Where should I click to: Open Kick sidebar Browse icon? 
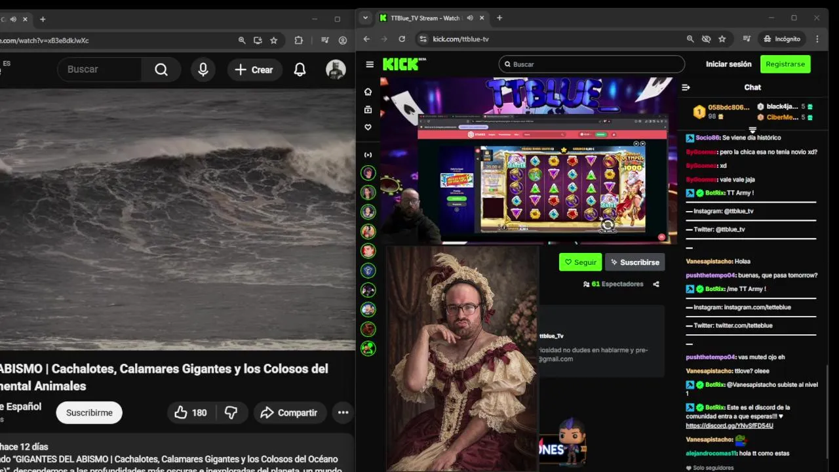click(x=368, y=109)
